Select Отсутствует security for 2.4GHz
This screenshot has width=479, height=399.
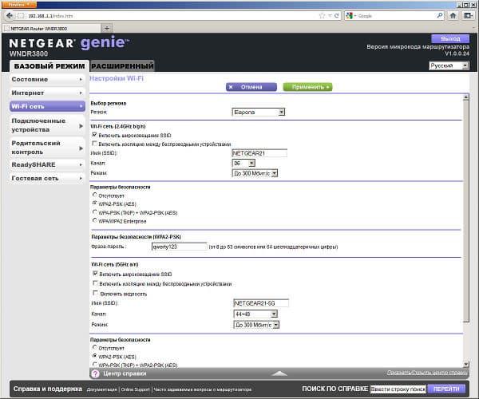coord(95,195)
